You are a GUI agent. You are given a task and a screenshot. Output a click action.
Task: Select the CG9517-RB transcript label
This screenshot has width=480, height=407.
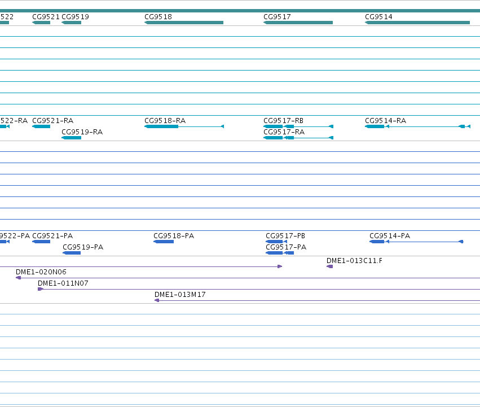pyautogui.click(x=284, y=121)
